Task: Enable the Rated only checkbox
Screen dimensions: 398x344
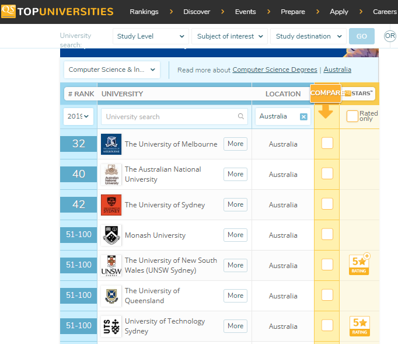Action: click(352, 116)
